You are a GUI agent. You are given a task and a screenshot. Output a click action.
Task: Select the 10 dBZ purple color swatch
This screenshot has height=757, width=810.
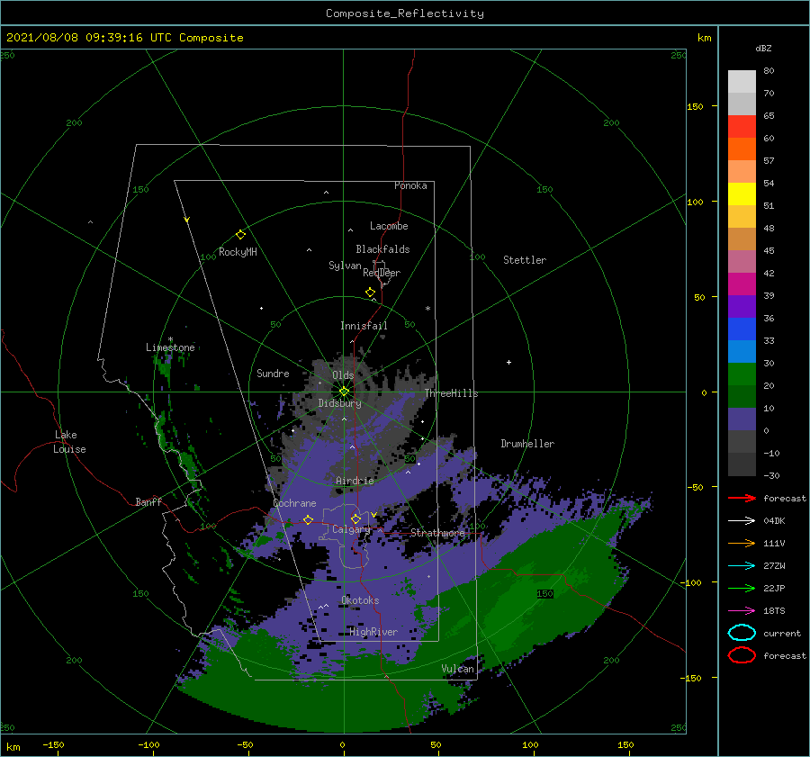pyautogui.click(x=742, y=419)
